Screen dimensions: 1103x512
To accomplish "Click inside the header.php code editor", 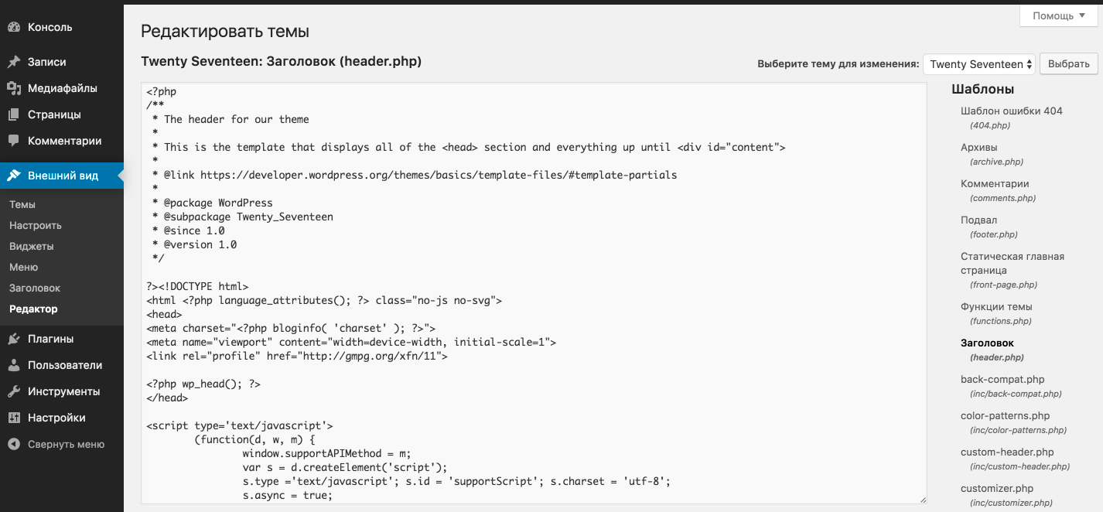I will pyautogui.click(x=534, y=292).
